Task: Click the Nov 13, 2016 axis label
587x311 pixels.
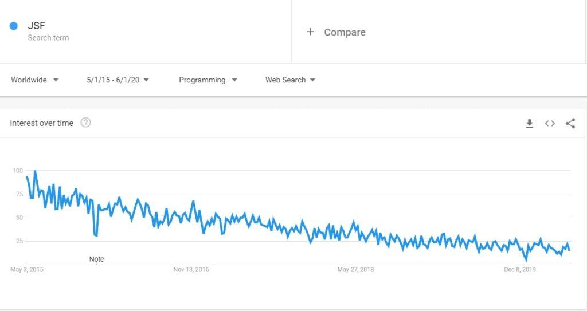Action: click(x=191, y=269)
